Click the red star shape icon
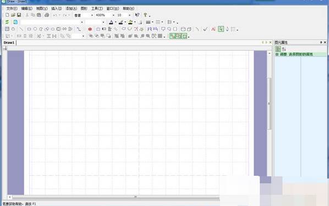Viewport: 329px width, 206px height. (90, 29)
